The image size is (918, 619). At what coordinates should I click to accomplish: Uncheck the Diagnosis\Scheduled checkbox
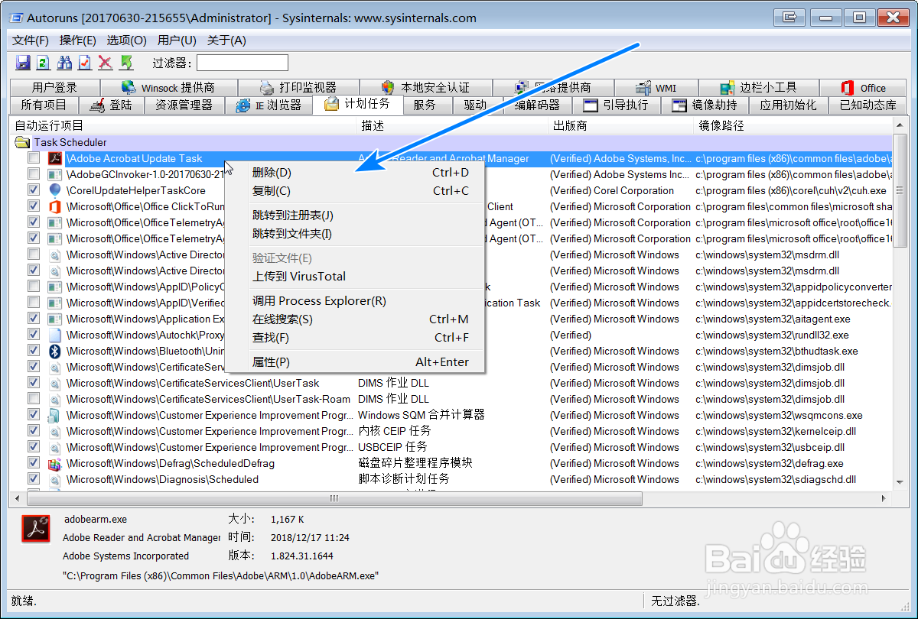pos(34,479)
